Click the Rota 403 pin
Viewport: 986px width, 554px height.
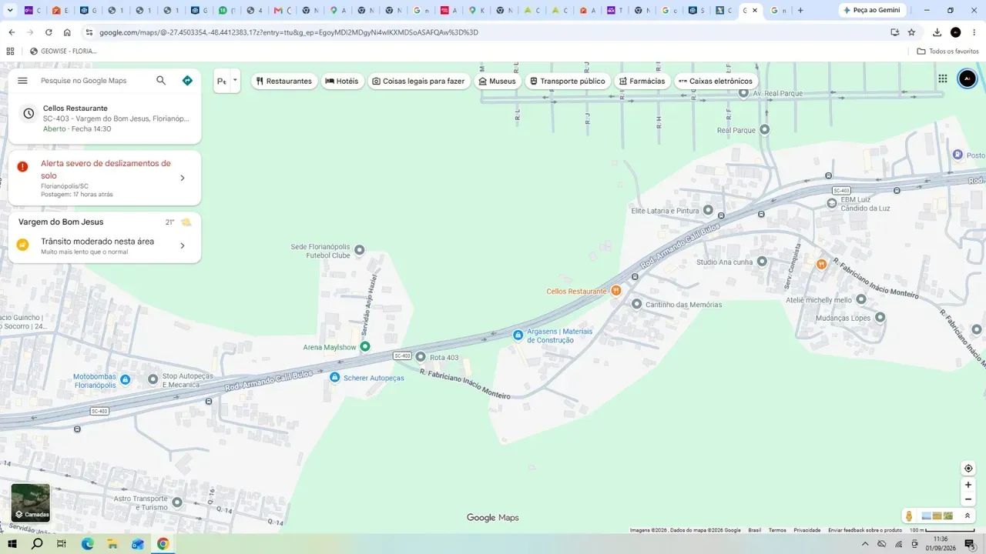click(421, 357)
